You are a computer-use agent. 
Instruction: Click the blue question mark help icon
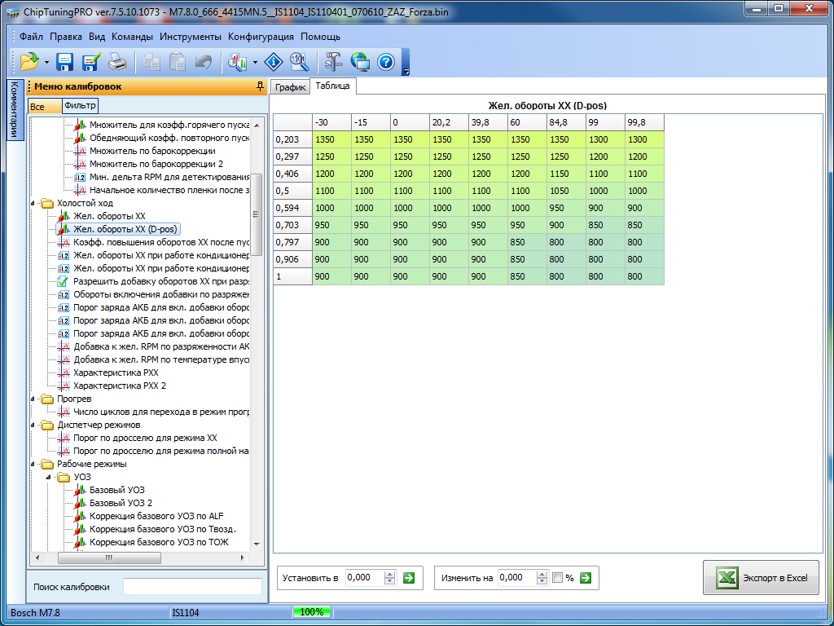click(x=386, y=61)
